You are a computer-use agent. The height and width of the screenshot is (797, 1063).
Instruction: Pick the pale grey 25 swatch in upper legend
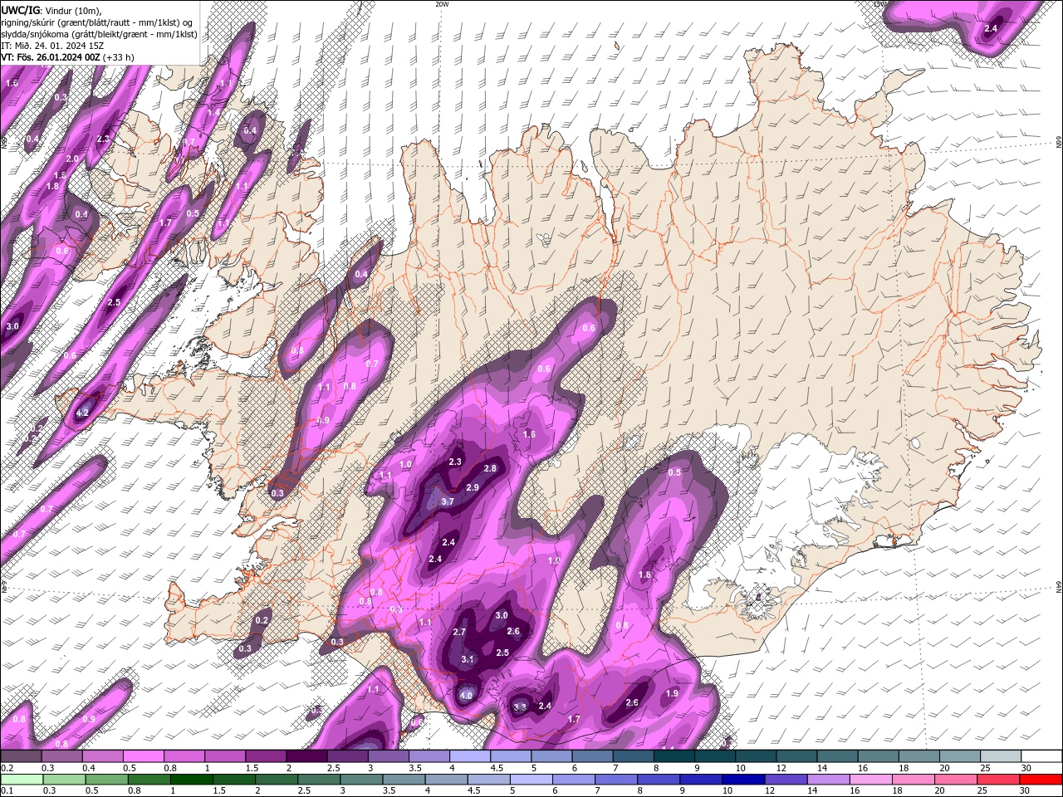[x=1001, y=756]
